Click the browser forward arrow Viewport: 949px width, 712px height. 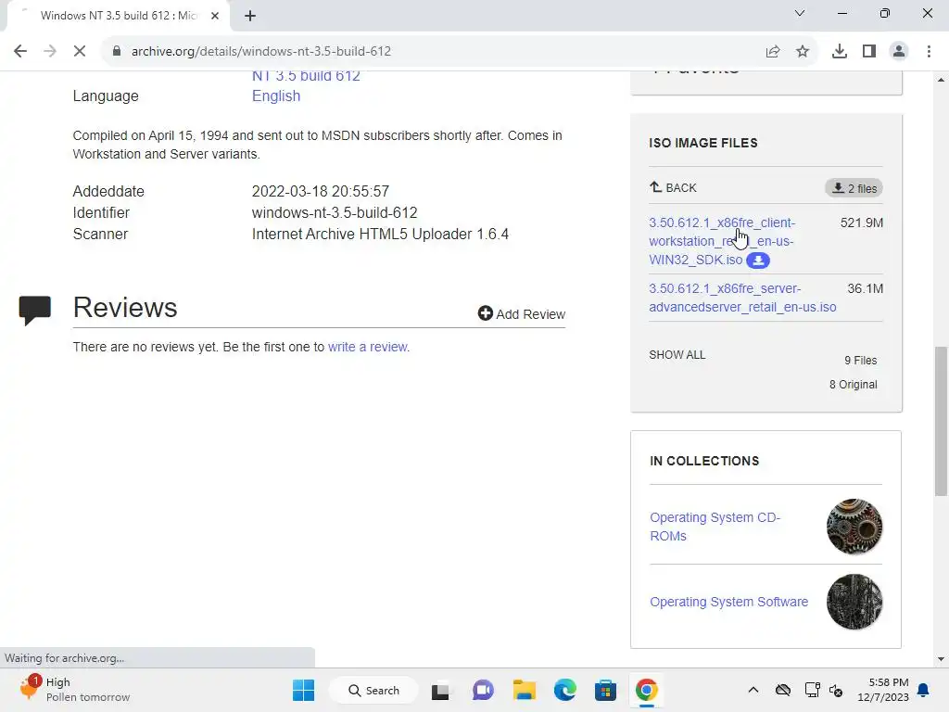[50, 52]
